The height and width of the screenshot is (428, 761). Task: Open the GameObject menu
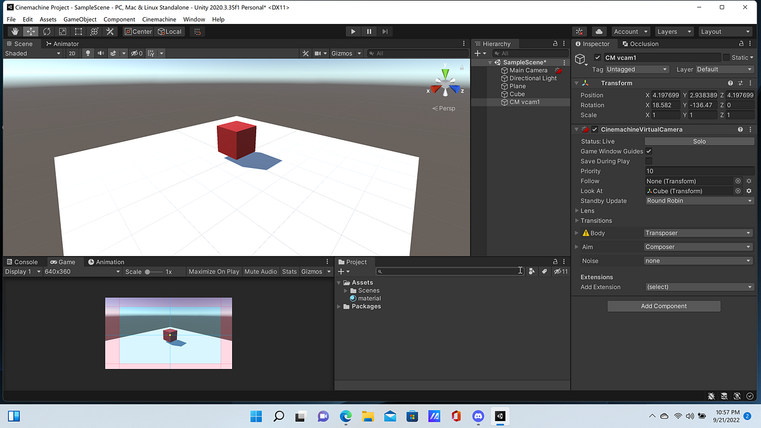[x=80, y=20]
